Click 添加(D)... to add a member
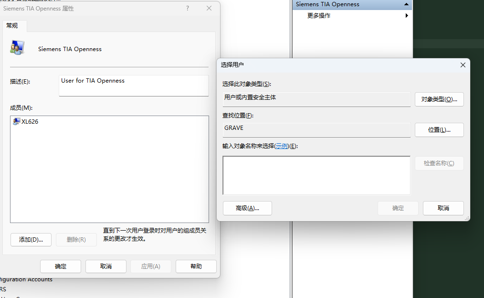This screenshot has height=298, width=484. tap(31, 240)
